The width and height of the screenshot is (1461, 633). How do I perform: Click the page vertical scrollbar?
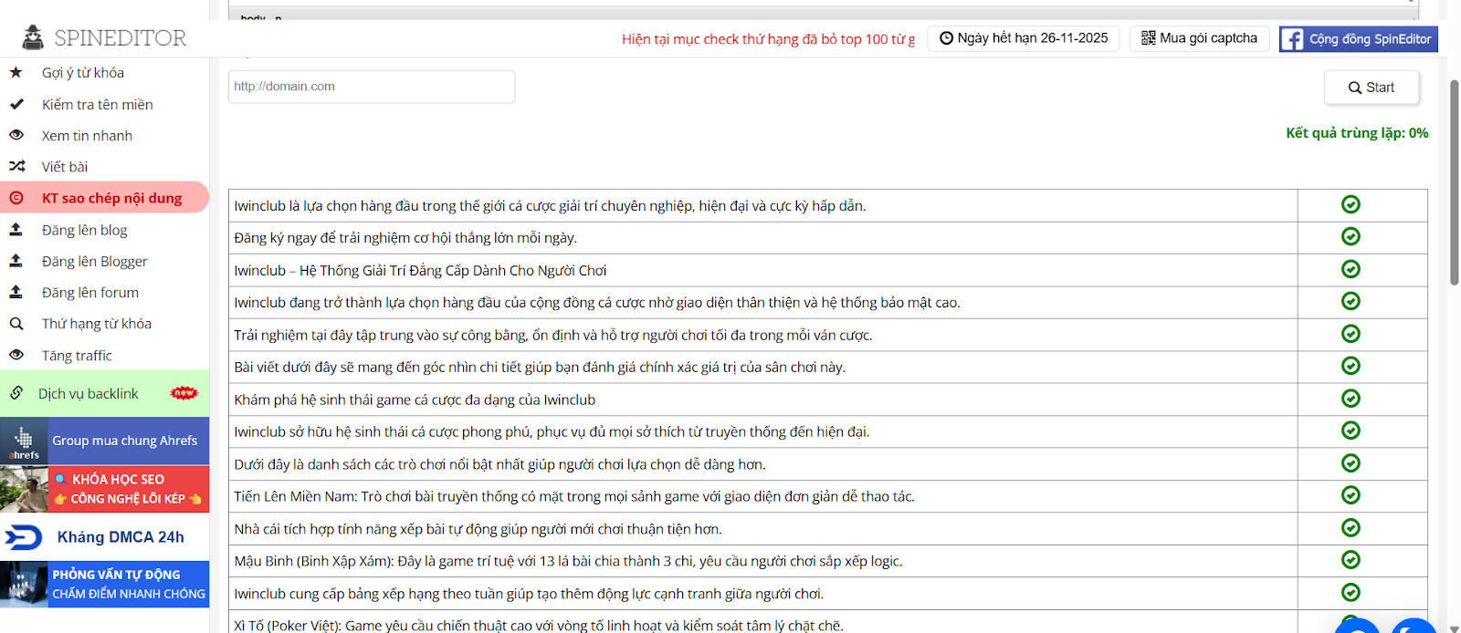click(1454, 182)
